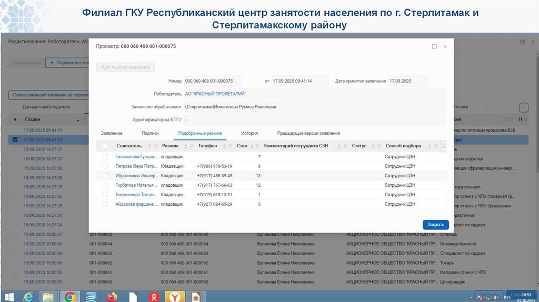Switch to the Подписи tab
This screenshot has width=539, height=302.
(150, 133)
